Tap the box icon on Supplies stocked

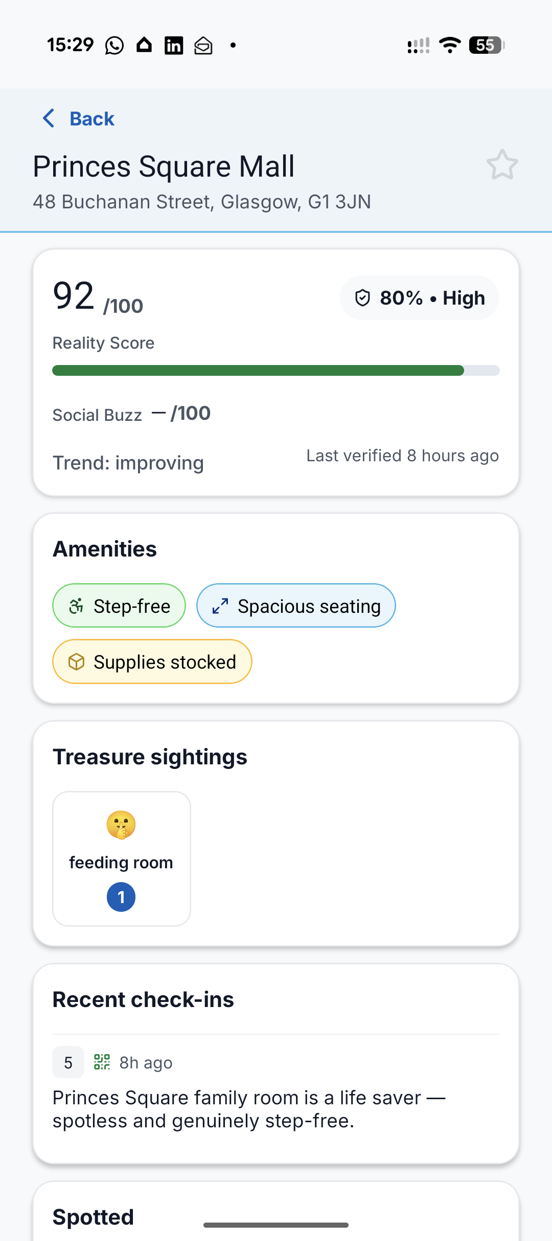click(77, 662)
